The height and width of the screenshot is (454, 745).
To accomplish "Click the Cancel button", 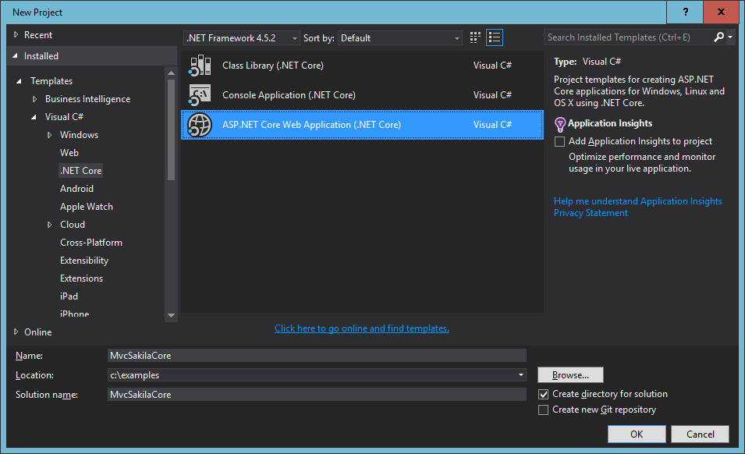I will click(x=700, y=434).
